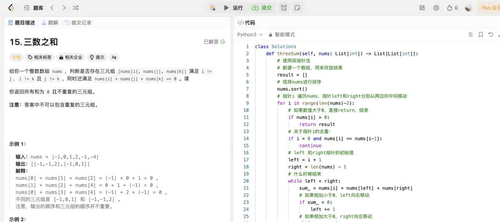Click 'left += 1' on line 24
This screenshot has height=222, width=500.
point(322,209)
